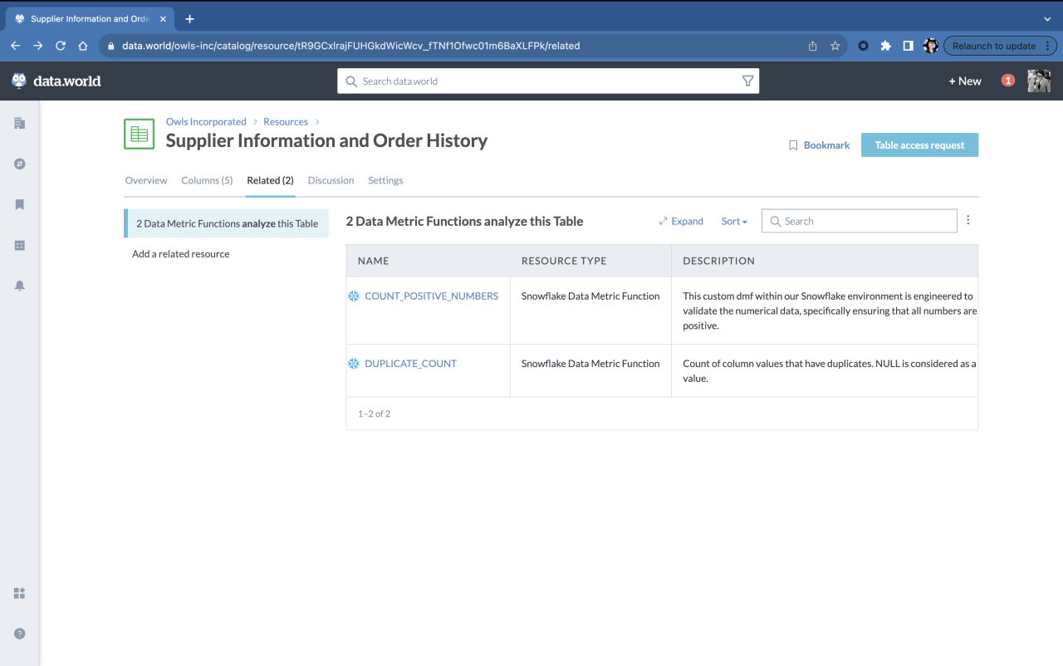Click the related resources Search field
1063x666 pixels.
point(859,221)
